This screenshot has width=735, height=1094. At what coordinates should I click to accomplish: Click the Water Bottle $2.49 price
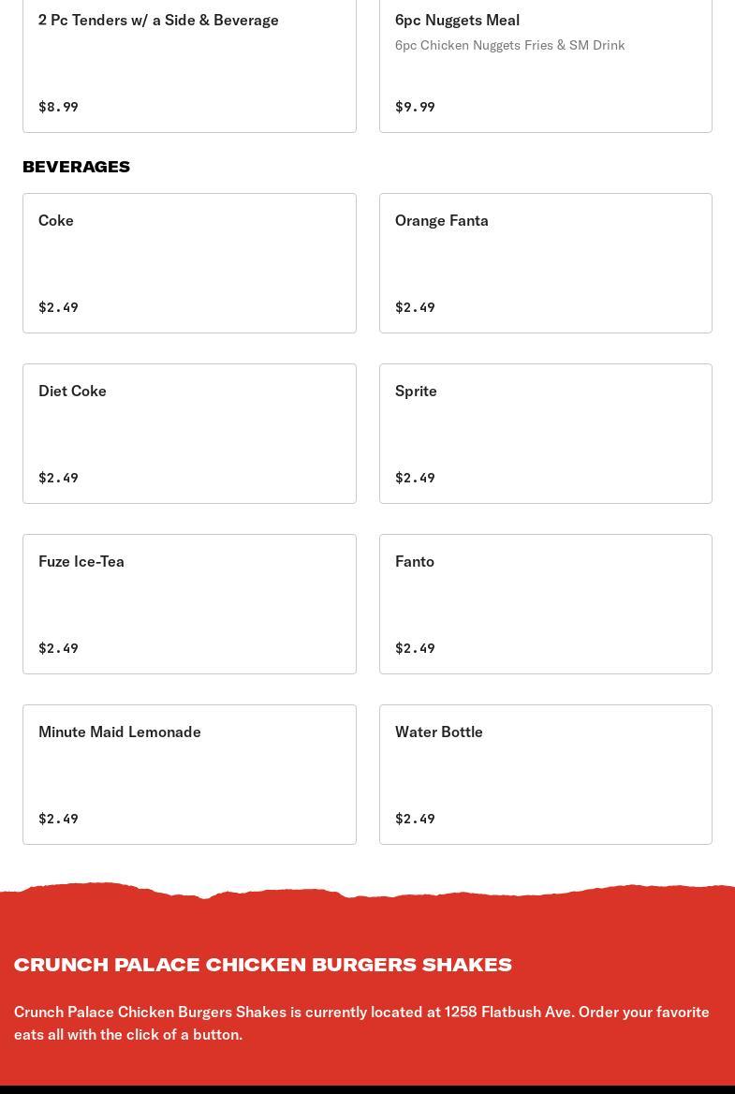(x=415, y=819)
